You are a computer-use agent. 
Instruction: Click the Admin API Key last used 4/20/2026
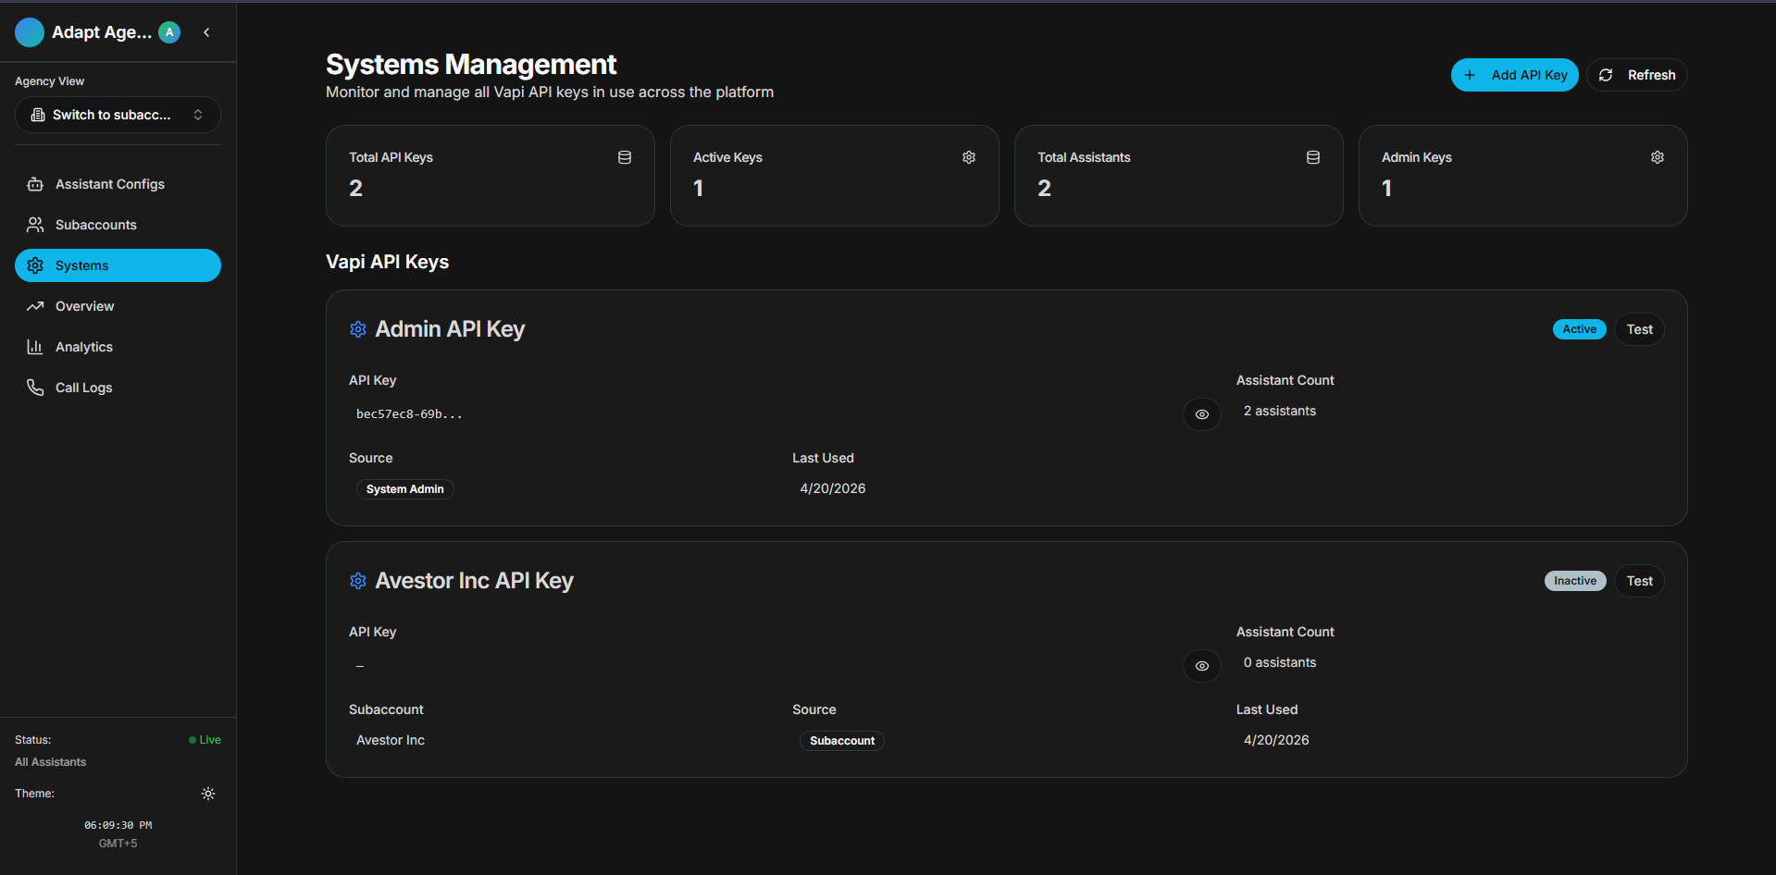click(832, 488)
